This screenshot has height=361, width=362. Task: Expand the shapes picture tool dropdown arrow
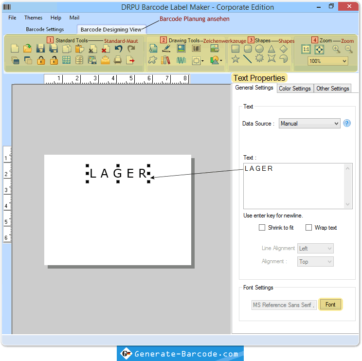tap(221, 61)
